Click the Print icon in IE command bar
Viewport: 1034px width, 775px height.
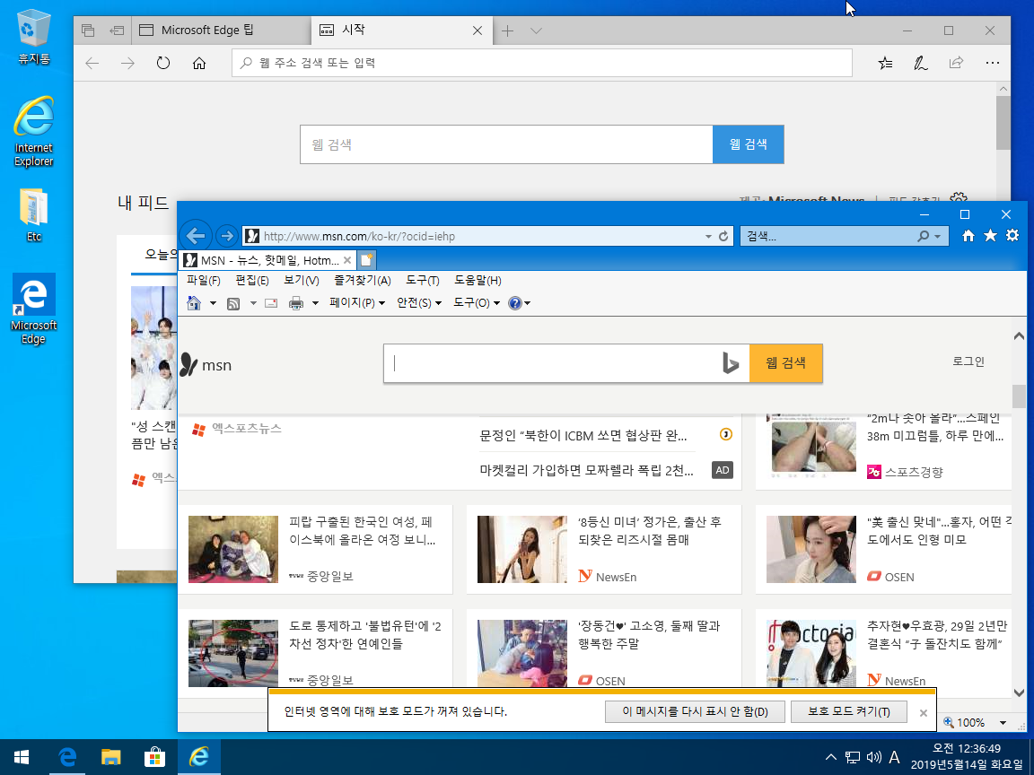pos(296,303)
